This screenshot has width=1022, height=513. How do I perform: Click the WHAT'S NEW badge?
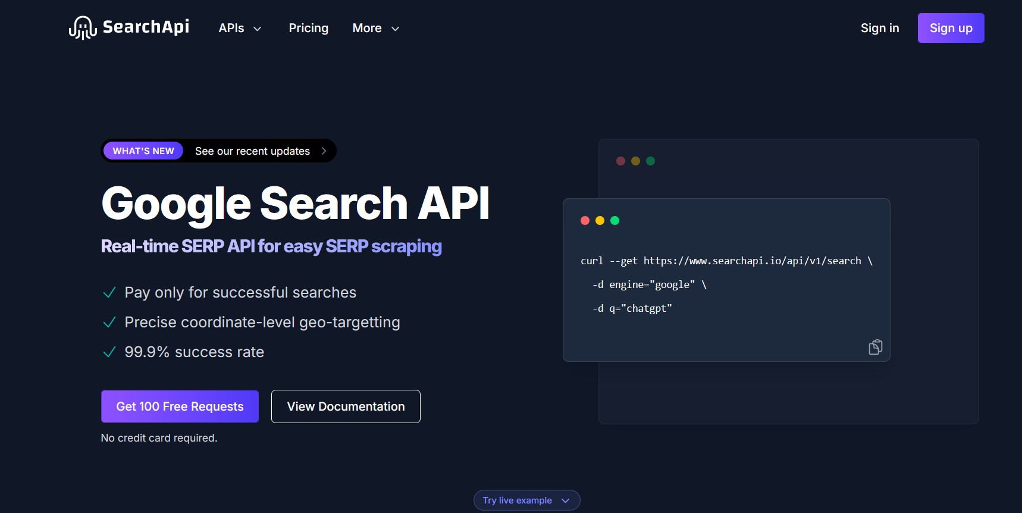143,151
